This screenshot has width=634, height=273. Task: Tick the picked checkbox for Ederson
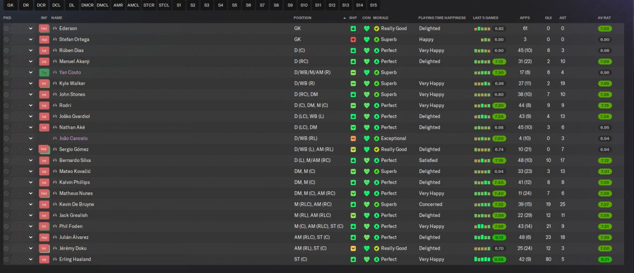6,29
